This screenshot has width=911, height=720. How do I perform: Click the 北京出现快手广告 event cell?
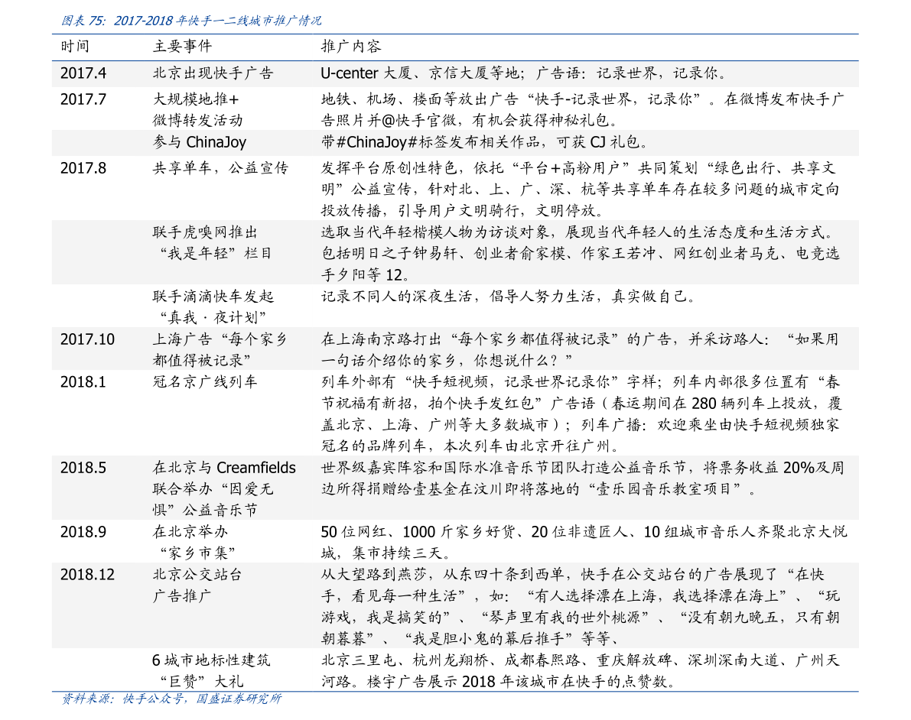click(213, 73)
